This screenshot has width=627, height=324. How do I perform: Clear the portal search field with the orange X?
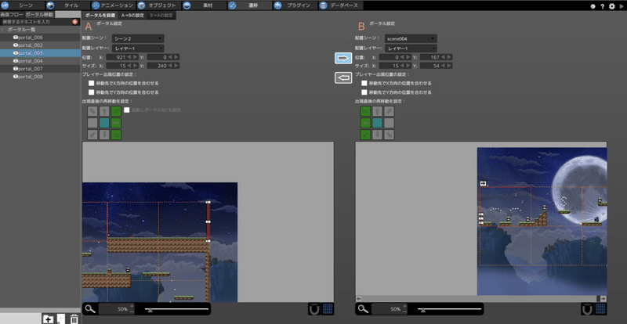click(x=74, y=22)
